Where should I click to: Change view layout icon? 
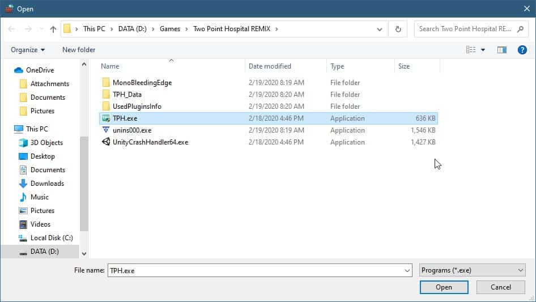click(x=471, y=50)
